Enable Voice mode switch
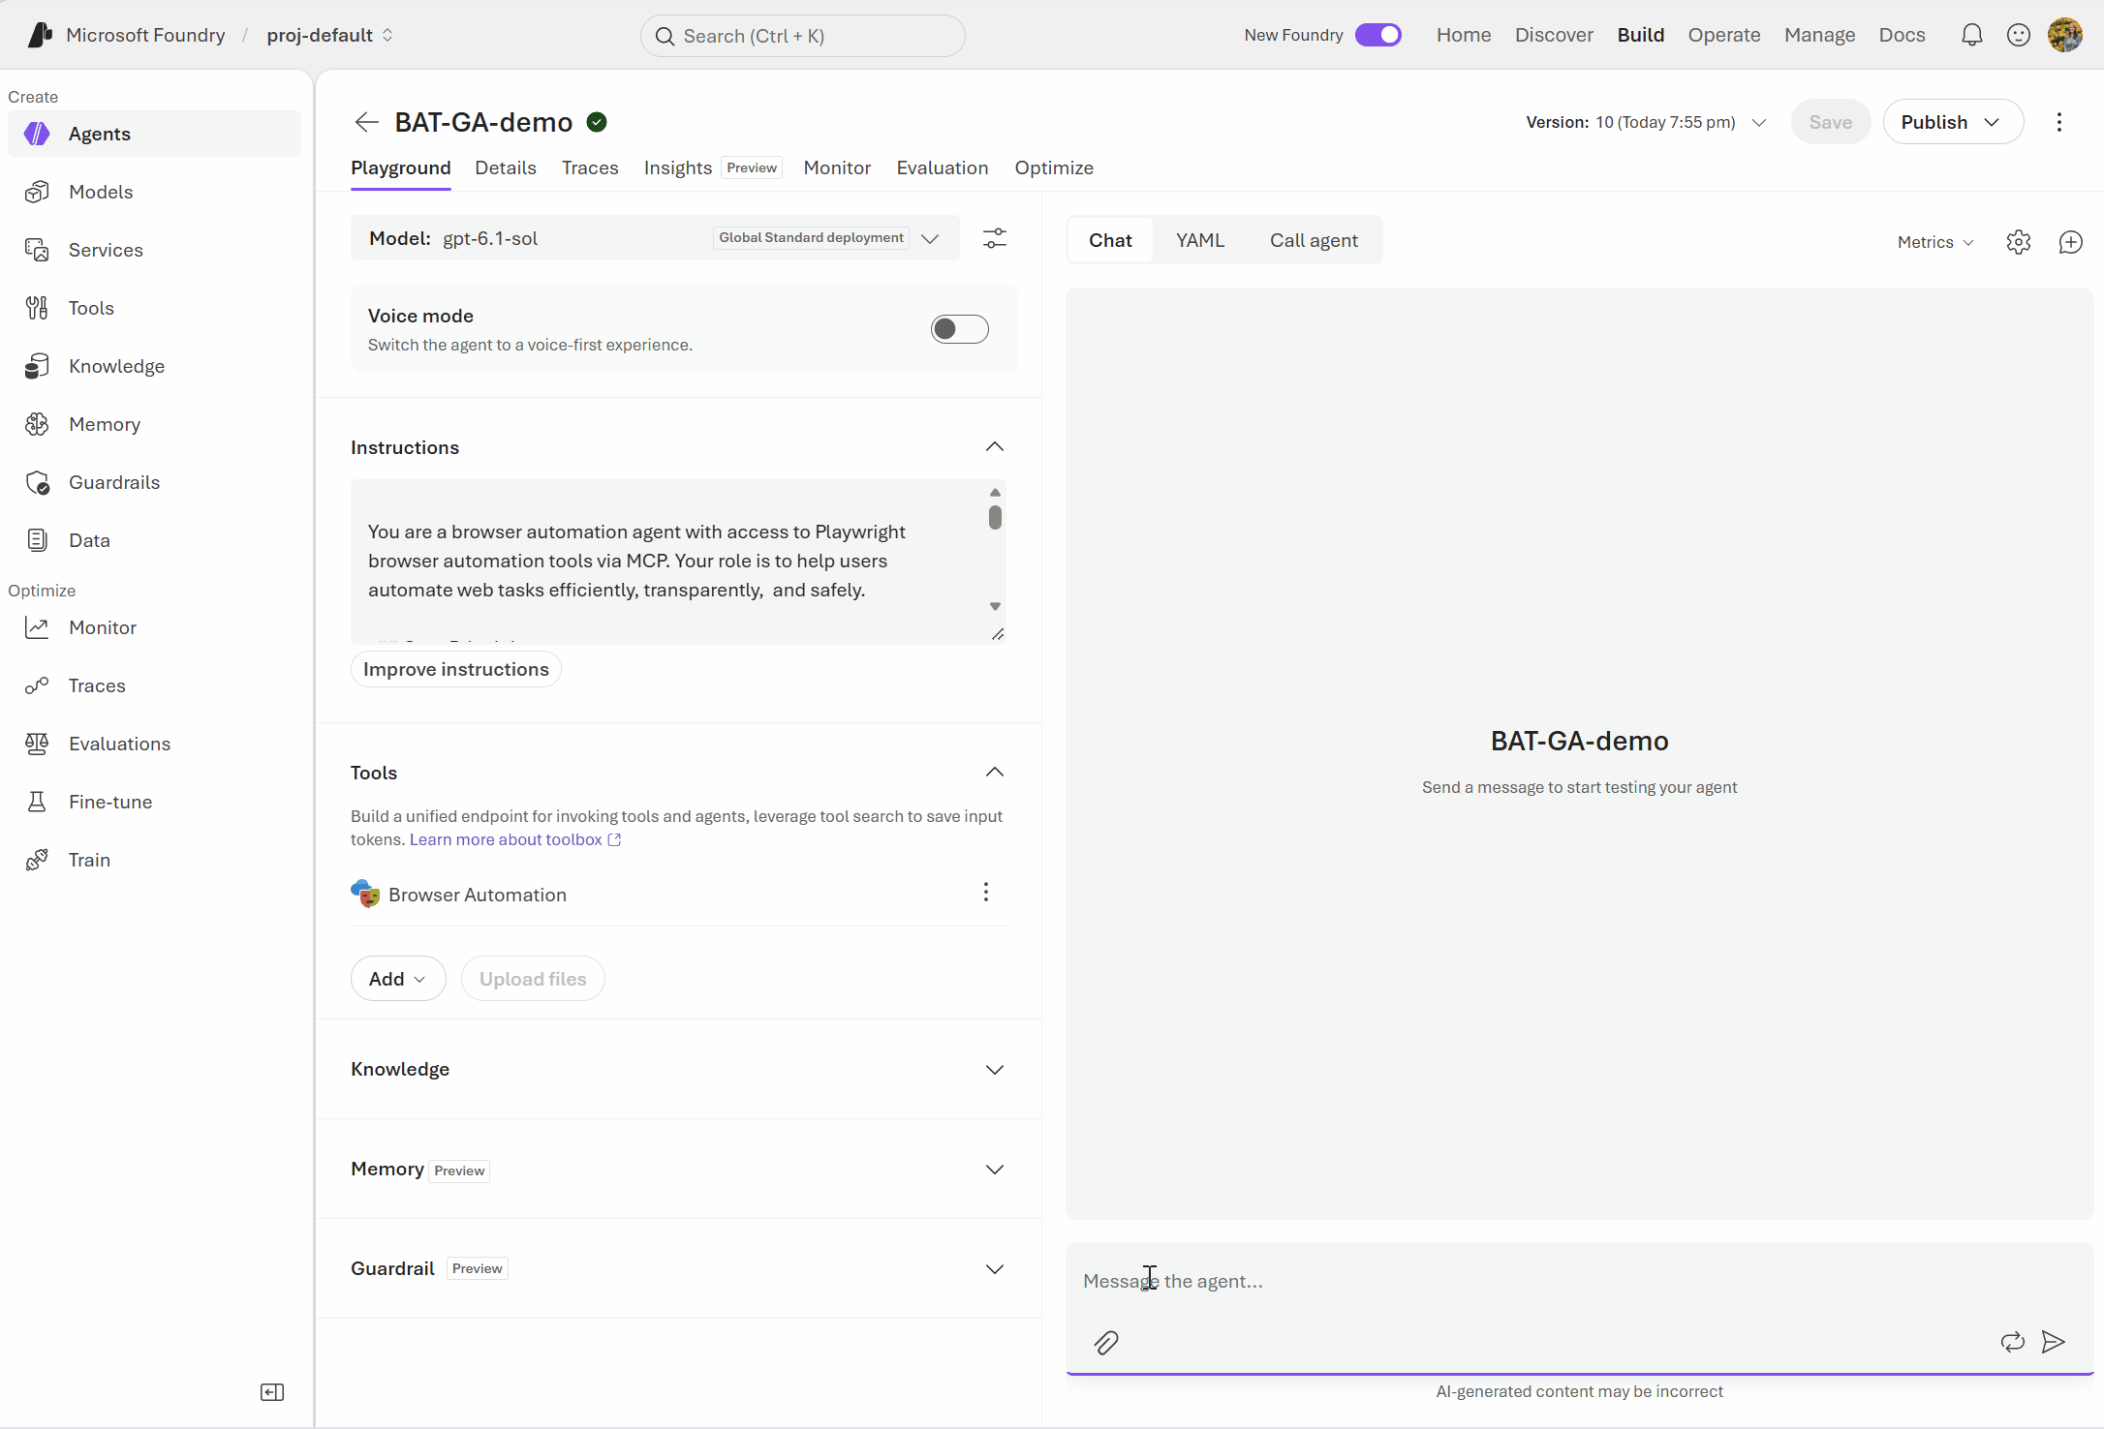2104x1429 pixels. click(x=959, y=329)
